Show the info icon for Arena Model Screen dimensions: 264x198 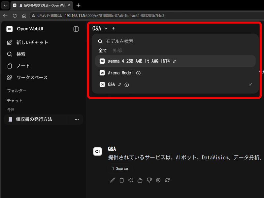[x=138, y=73]
